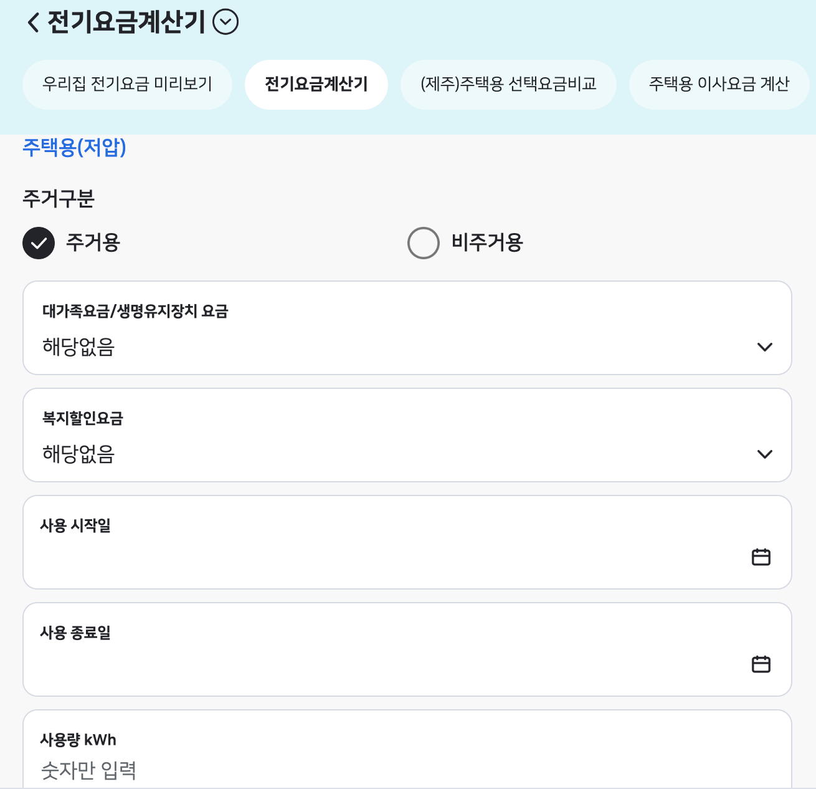Screen dimensions: 816x789
Task: Select the 전기요금계산기 tab button
Action: [316, 84]
